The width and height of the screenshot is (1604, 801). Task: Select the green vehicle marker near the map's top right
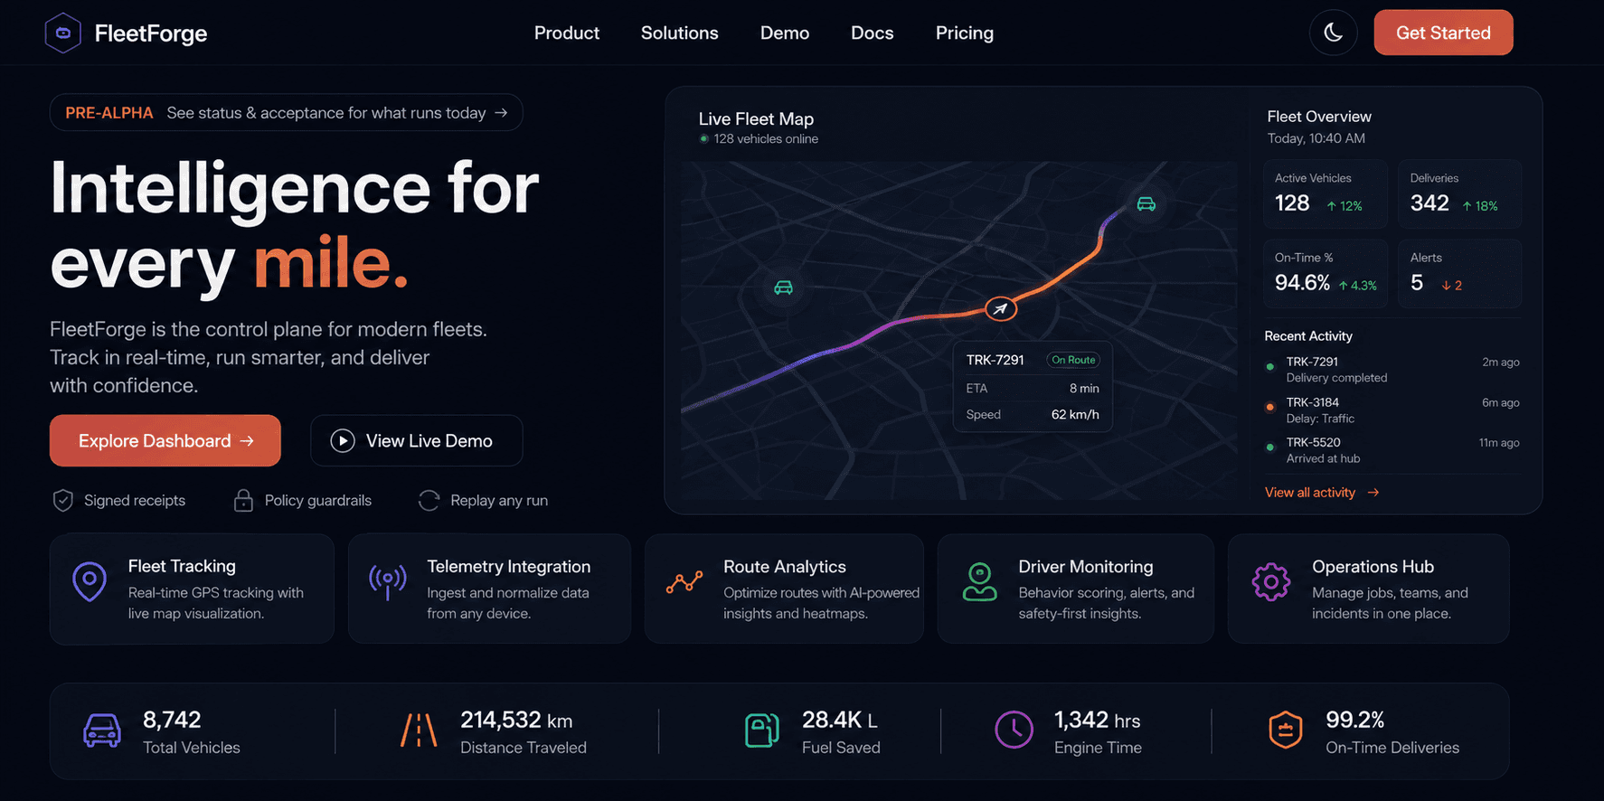click(x=1146, y=204)
